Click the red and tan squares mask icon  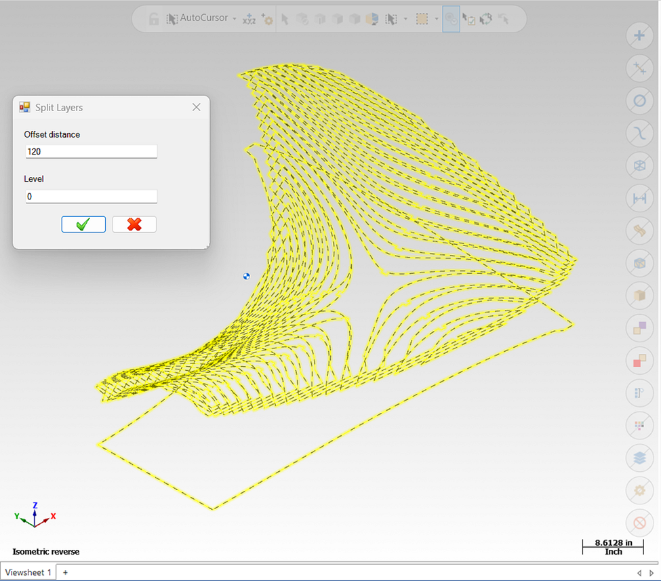(639, 361)
